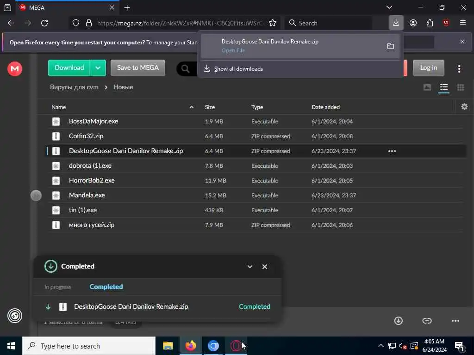Viewport: 474px width, 355px height.
Task: Switch to media/image view
Action: click(x=427, y=87)
